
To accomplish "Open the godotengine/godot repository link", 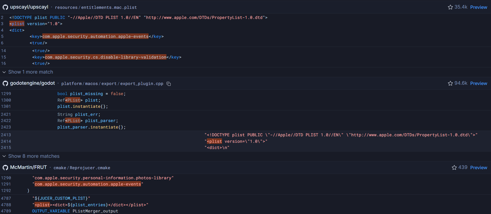I will [32, 83].
